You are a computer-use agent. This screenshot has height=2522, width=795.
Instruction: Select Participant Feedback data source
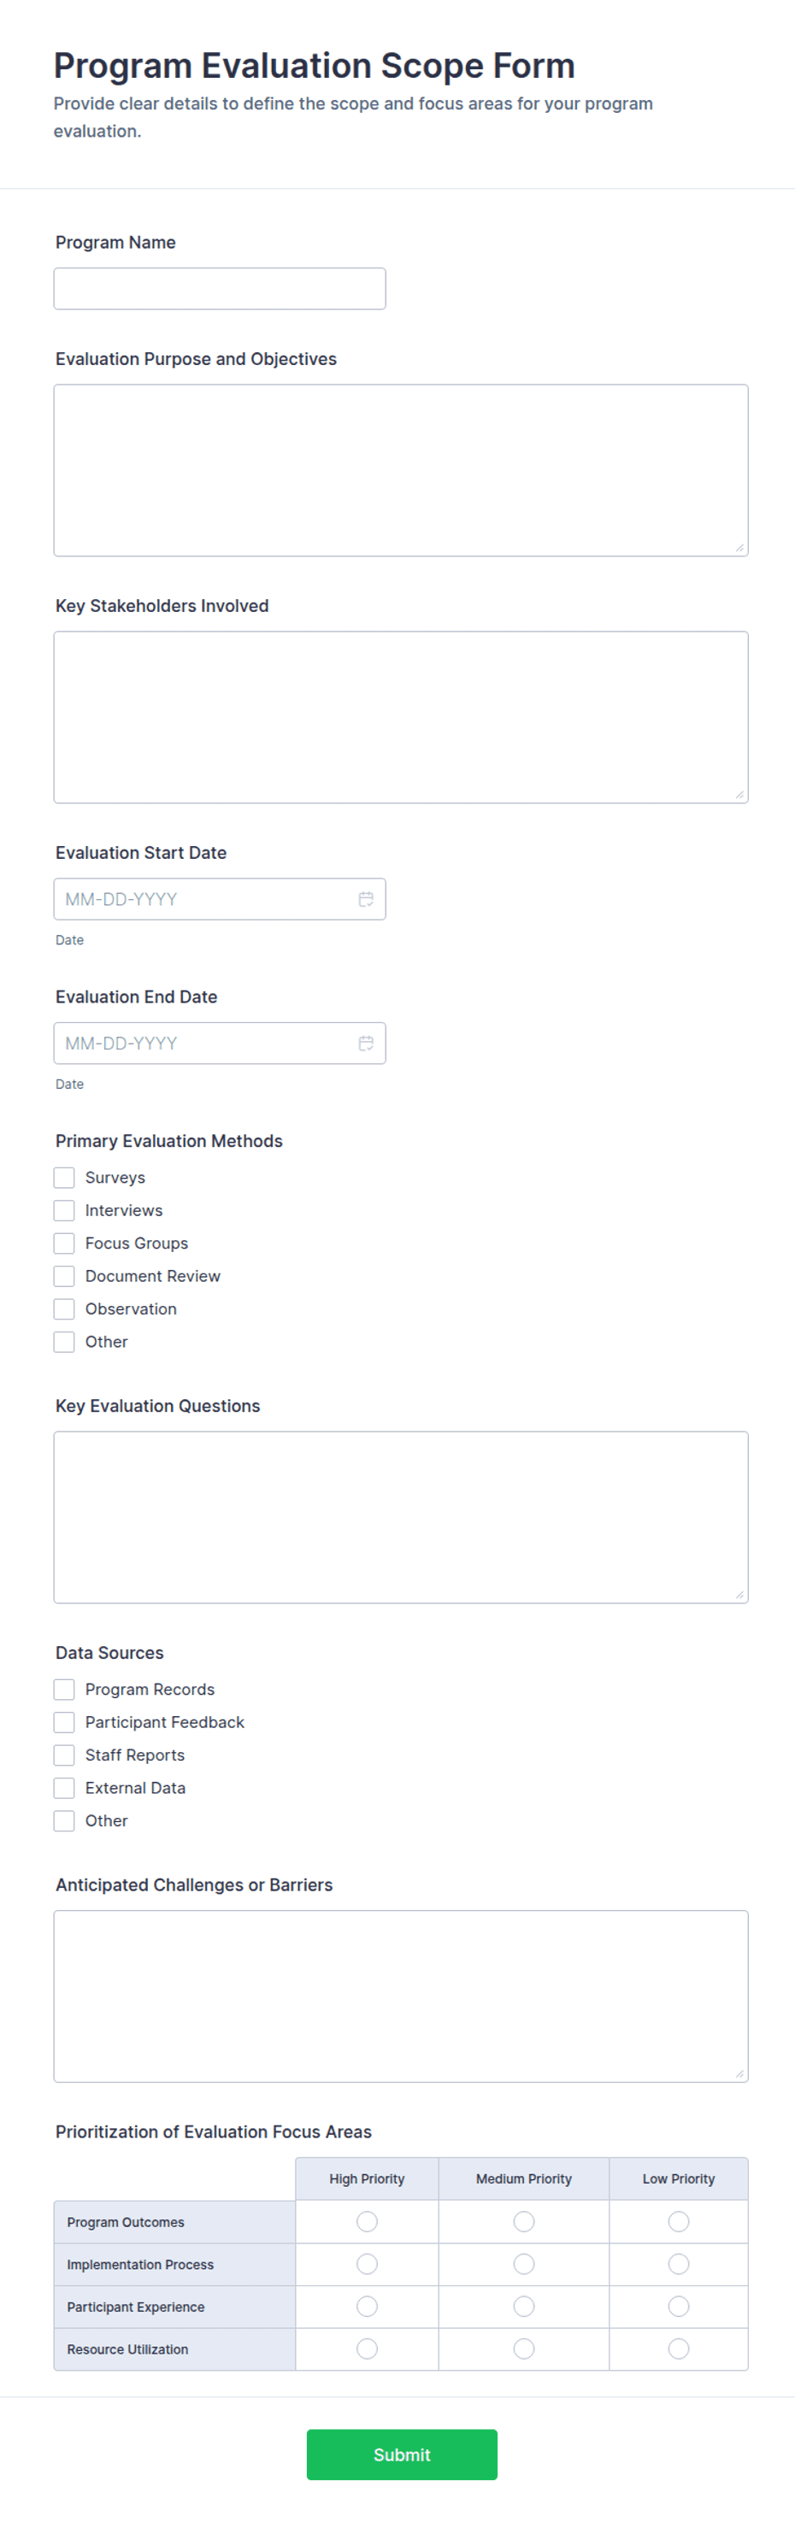63,1721
